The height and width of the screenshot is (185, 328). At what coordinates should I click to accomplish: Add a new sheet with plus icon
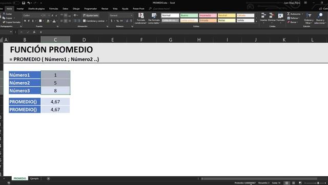click(48, 178)
